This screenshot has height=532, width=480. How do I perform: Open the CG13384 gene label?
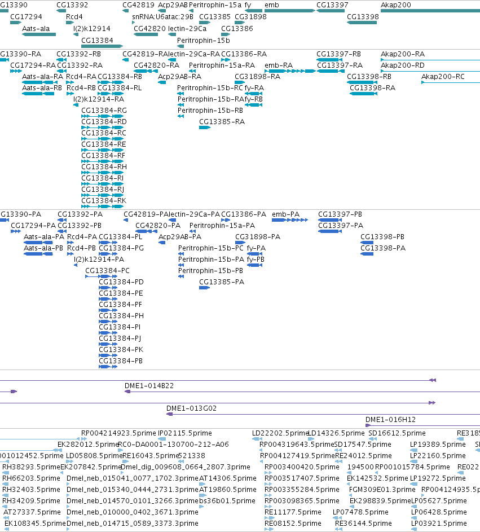click(x=97, y=41)
